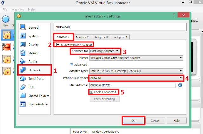Open the User Interface settings category
The height and width of the screenshot is (134, 203).
pos(35,104)
